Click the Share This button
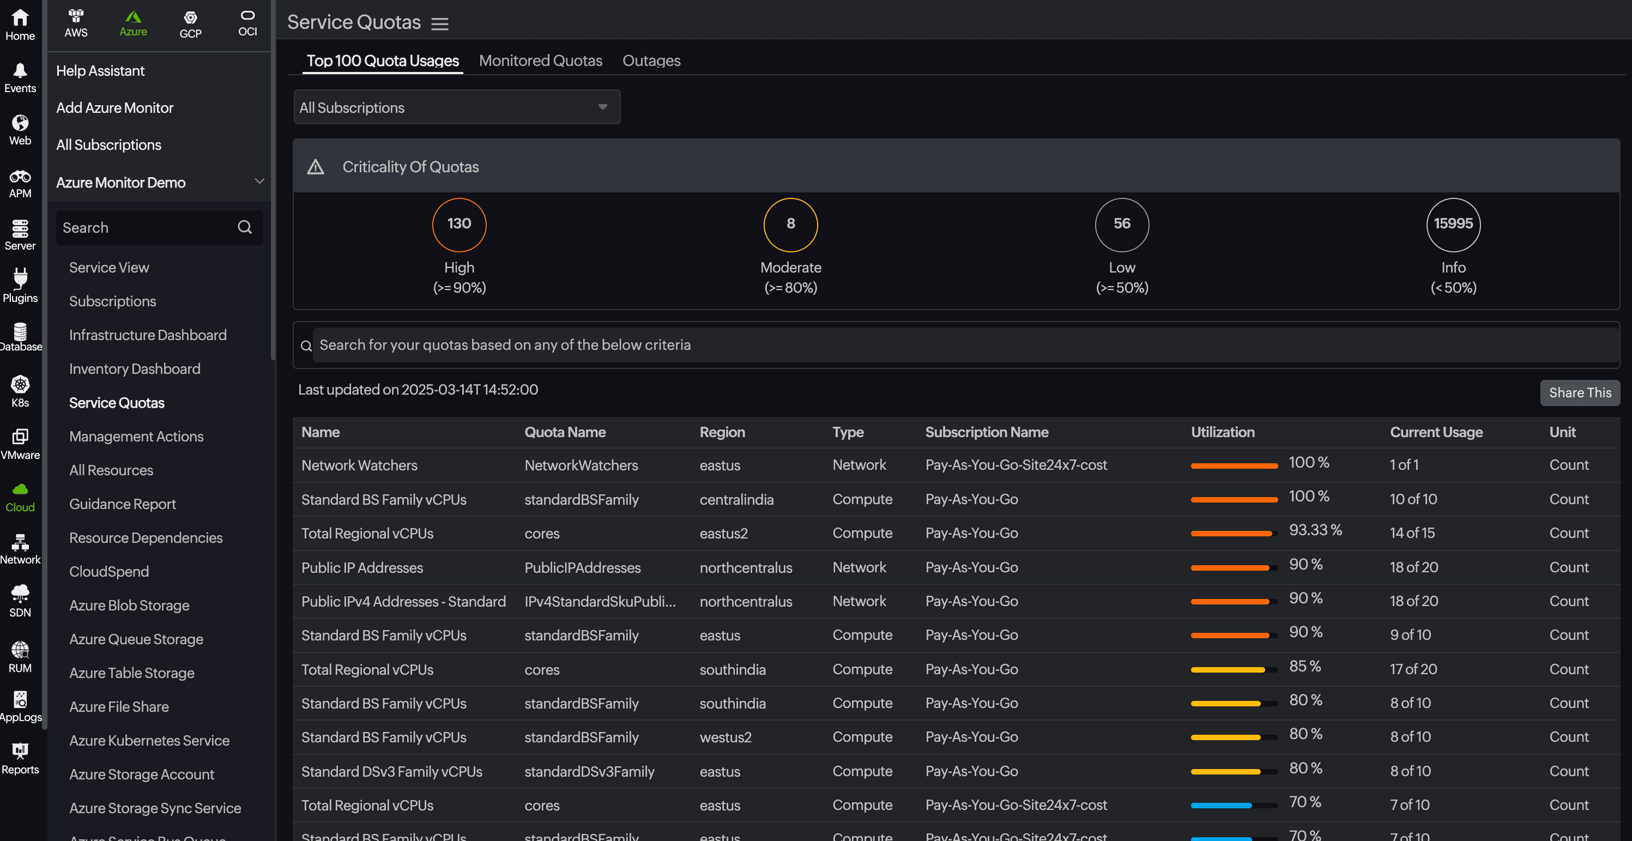 pos(1580,392)
